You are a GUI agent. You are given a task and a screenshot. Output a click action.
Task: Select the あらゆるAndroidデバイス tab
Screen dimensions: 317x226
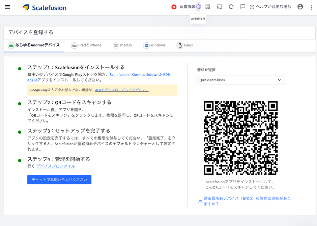point(34,45)
